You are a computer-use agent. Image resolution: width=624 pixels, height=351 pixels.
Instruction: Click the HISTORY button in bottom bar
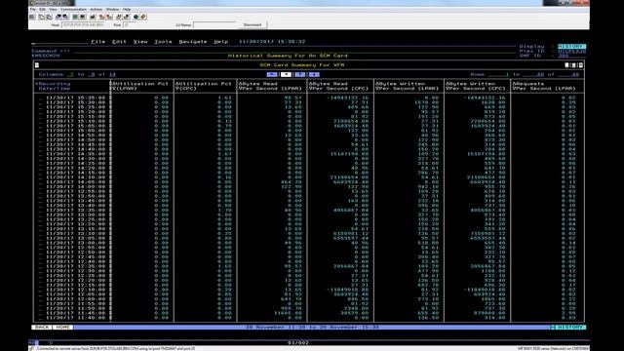pyautogui.click(x=568, y=328)
